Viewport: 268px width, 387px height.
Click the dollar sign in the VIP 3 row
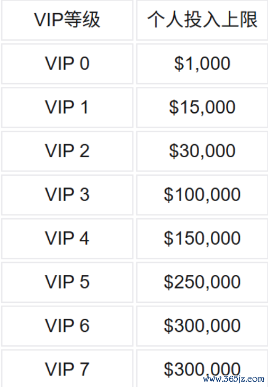tap(168, 195)
